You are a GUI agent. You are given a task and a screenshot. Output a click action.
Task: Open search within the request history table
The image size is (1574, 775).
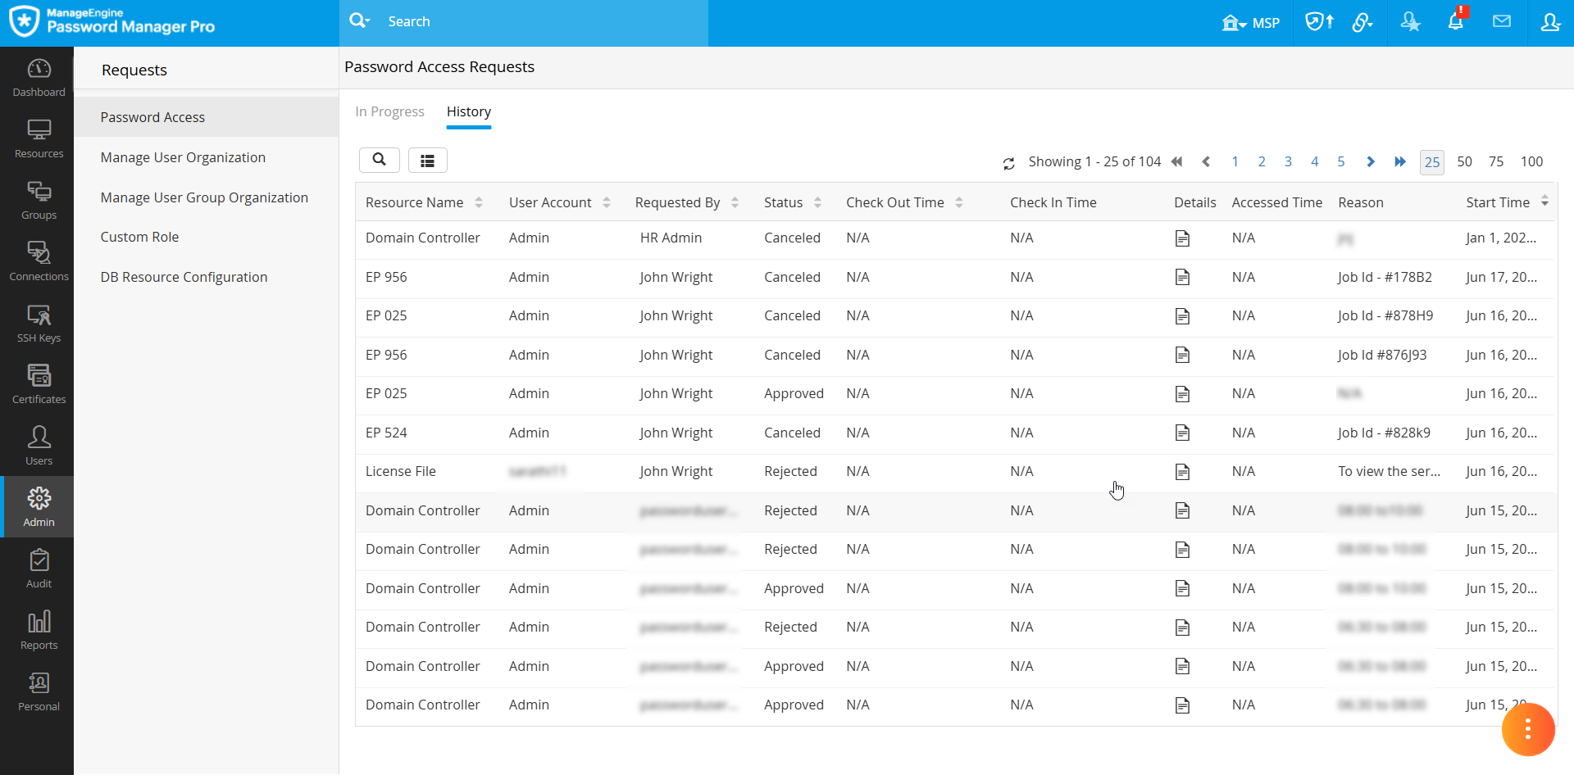[x=379, y=160]
